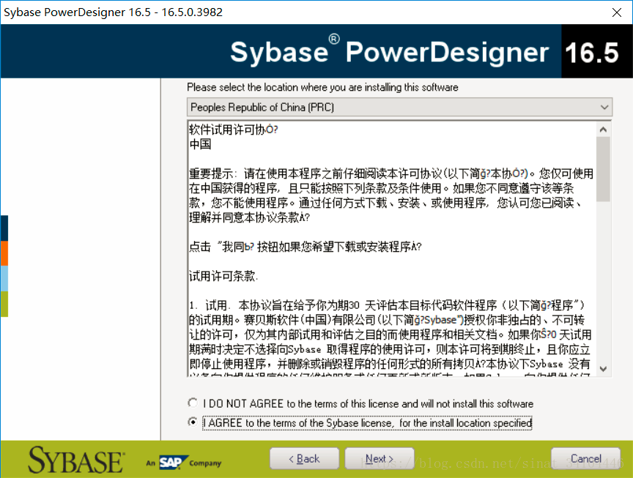Screen dimensions: 633x478
Task: Click the SAP logo in the footer
Action: tap(173, 463)
